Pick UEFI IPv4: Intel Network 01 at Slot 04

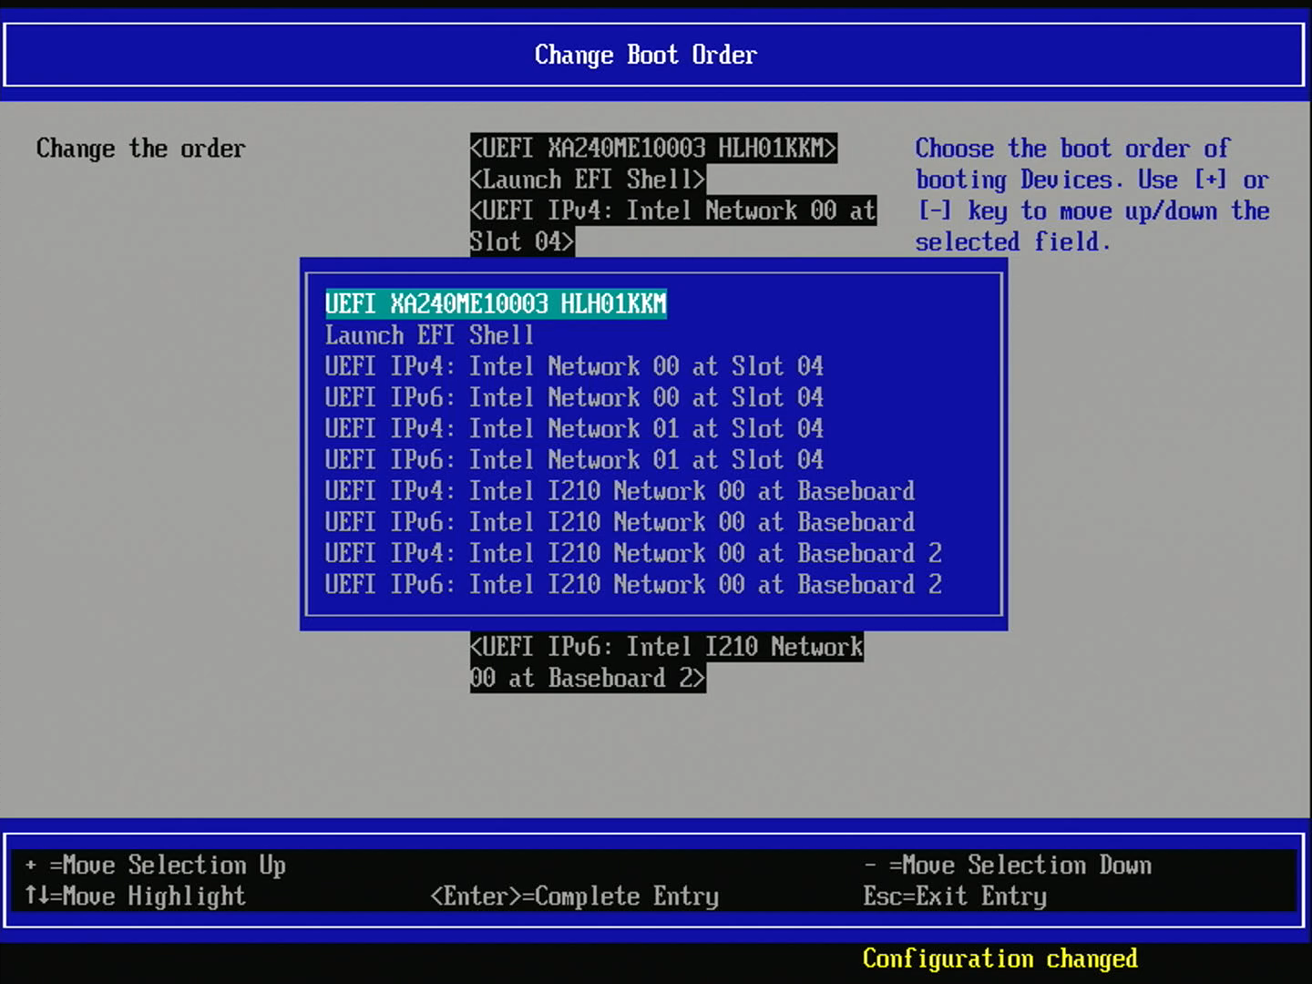point(574,428)
